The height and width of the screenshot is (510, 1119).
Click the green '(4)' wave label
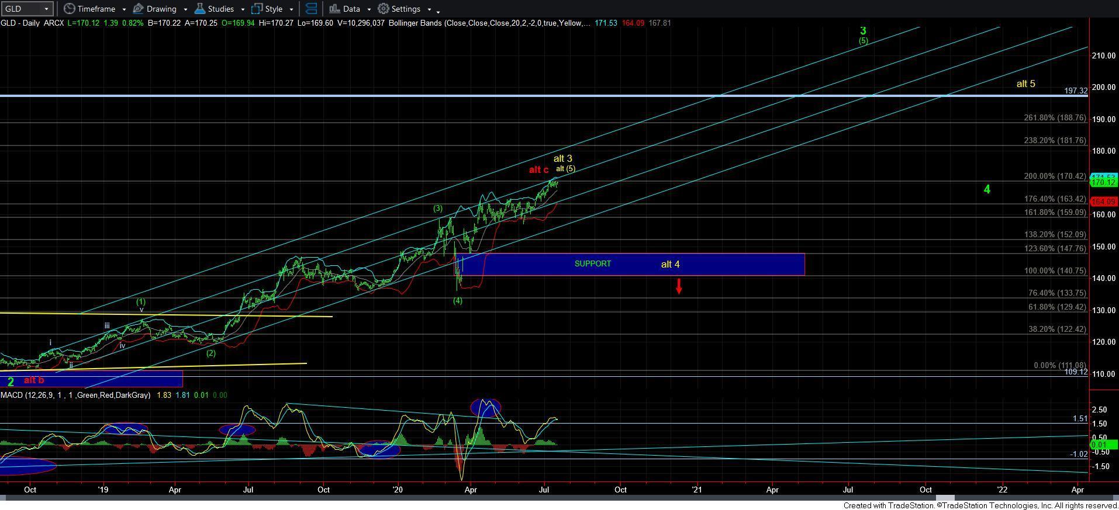[457, 301]
